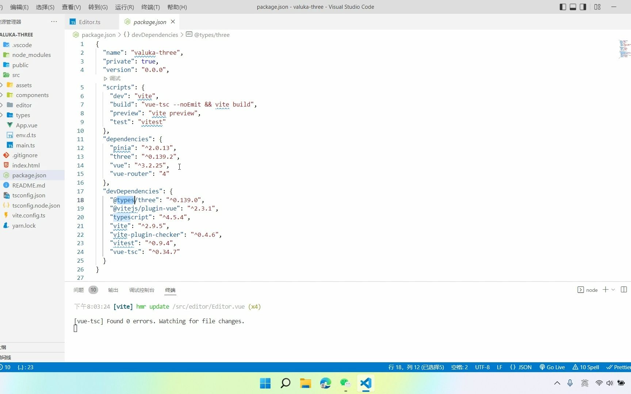Expand the assets folder chevron

pos(1,85)
